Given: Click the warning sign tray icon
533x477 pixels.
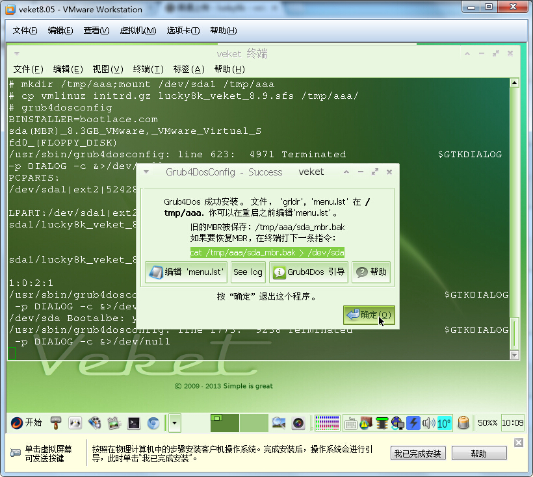Looking at the screenshot, I should 366,423.
